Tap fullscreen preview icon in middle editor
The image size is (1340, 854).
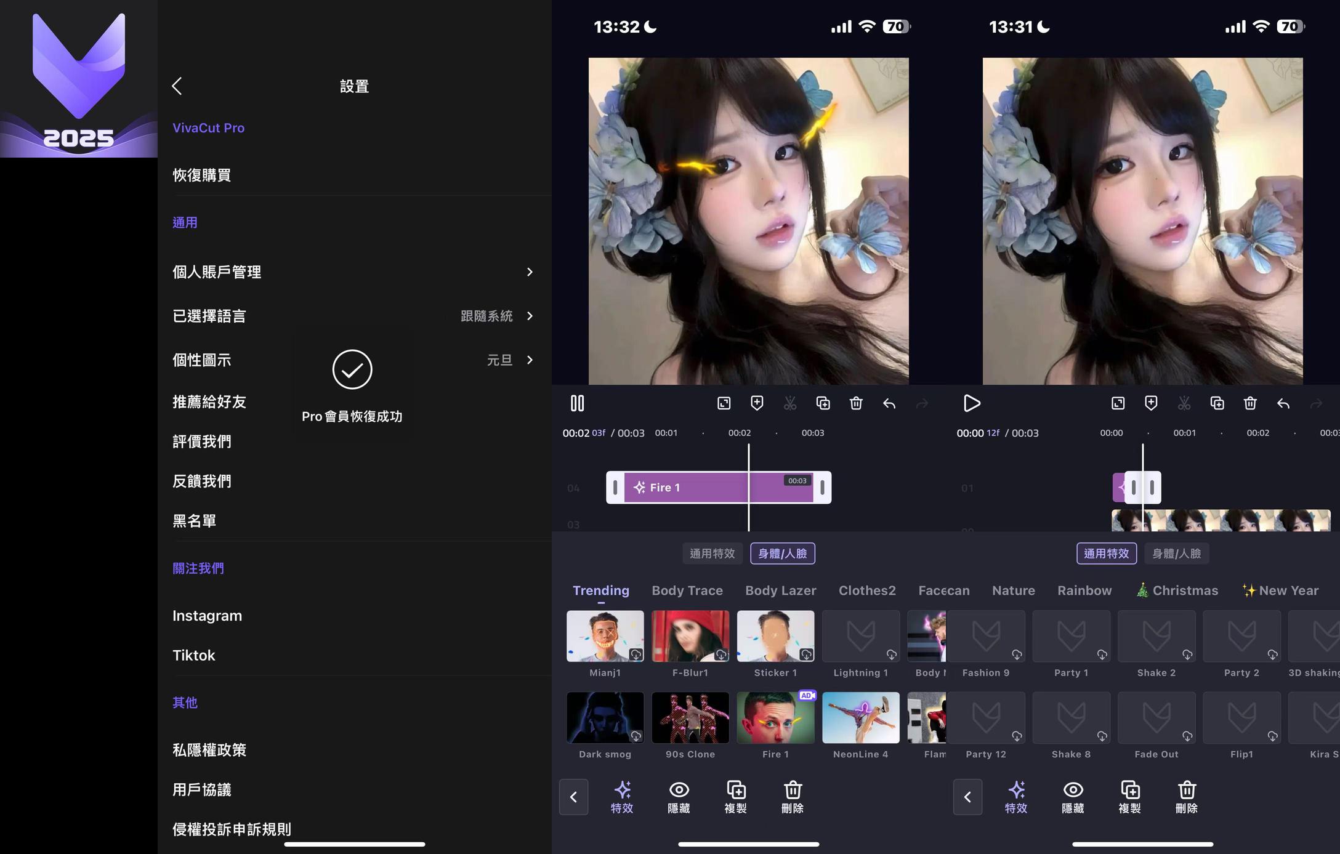[x=724, y=403]
